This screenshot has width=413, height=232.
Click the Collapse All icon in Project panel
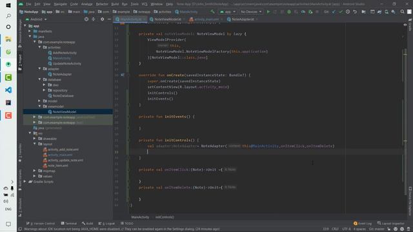click(94, 19)
